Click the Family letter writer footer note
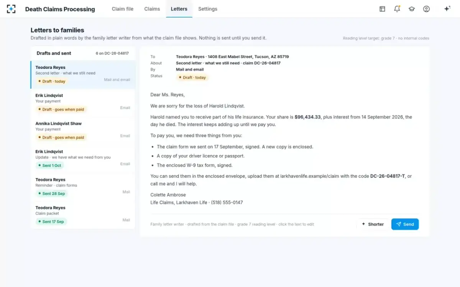Screen dimensions: 460x287 232,224
